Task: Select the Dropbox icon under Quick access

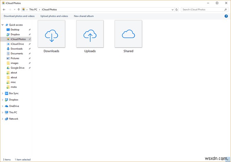Action: (x=8, y=34)
